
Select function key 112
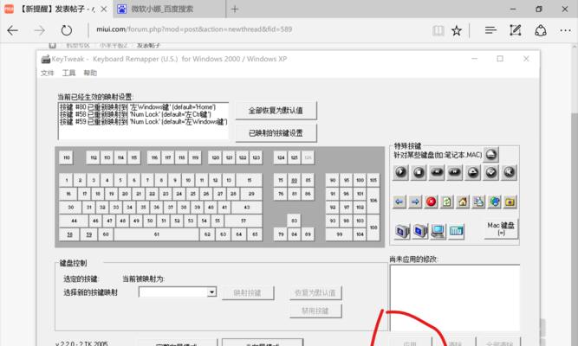(94, 157)
